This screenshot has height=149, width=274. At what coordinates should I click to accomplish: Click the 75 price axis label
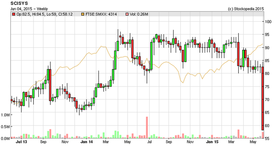pos(267,87)
